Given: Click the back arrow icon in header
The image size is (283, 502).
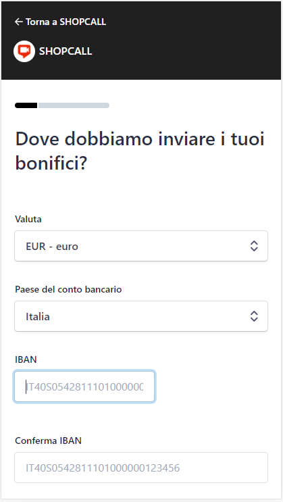Looking at the screenshot, I should pos(19,22).
